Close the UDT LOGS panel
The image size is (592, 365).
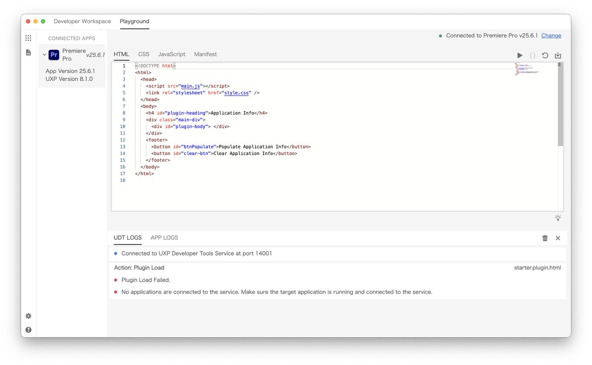click(557, 238)
